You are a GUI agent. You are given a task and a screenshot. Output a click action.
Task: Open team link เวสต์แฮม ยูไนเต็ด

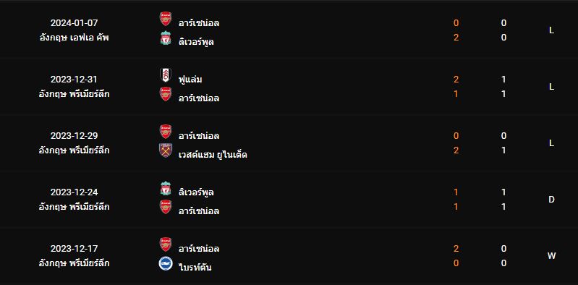point(213,155)
